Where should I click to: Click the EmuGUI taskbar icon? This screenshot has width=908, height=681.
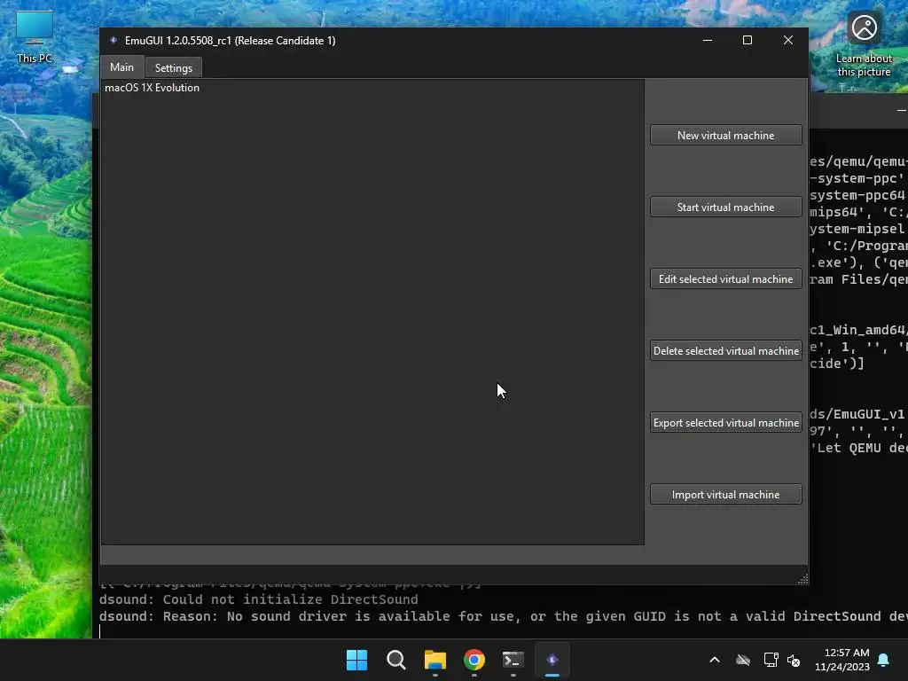[552, 660]
